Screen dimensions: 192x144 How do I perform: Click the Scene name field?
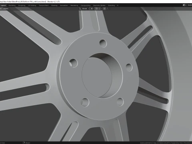click(190, 5)
